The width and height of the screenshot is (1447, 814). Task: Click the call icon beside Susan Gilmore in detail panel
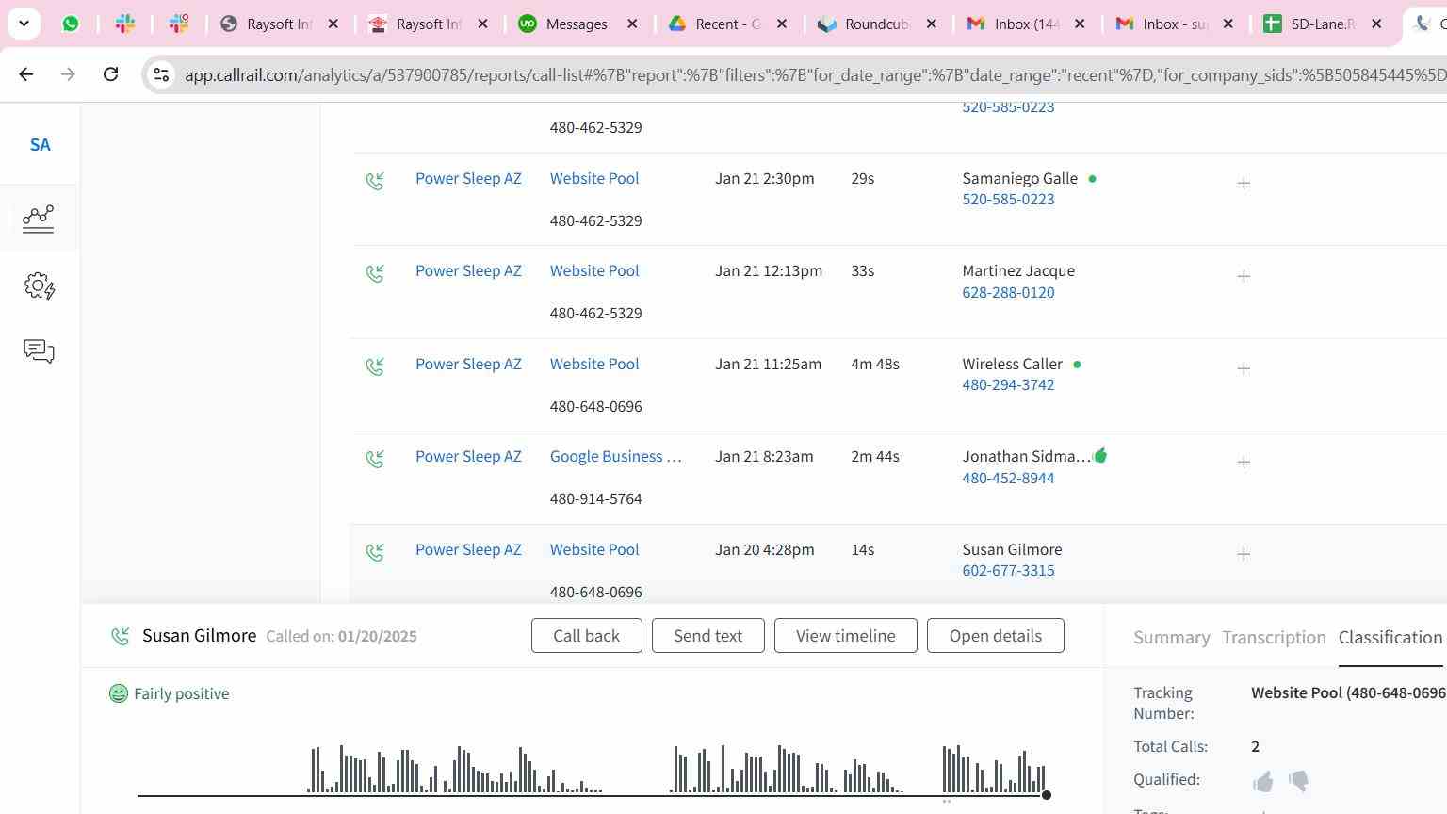pos(120,637)
